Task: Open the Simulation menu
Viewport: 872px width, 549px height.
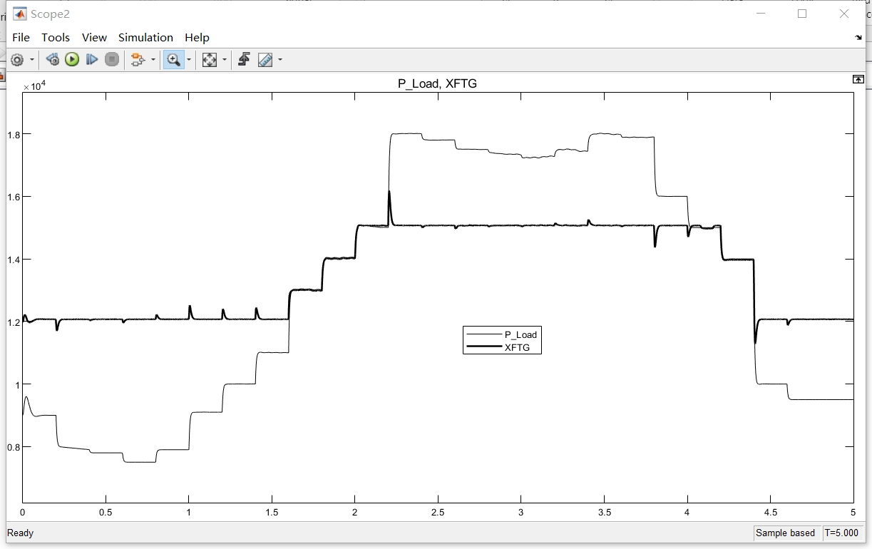Action: tap(145, 38)
